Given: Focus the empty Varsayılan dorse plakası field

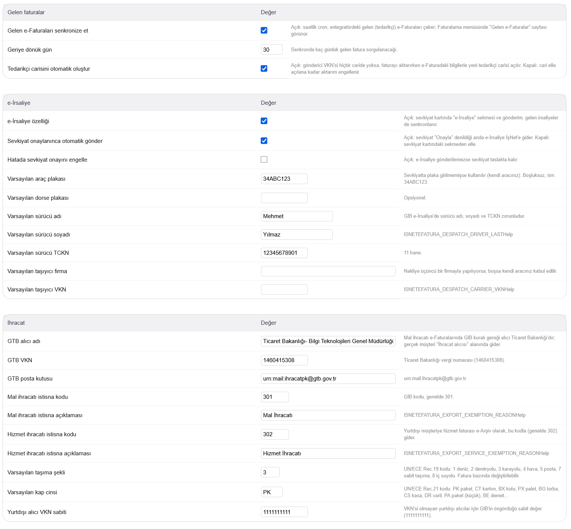Looking at the screenshot, I should 284,198.
